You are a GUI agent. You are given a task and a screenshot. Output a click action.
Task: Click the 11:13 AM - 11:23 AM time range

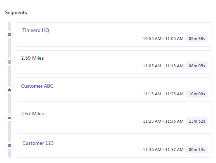coord(163,94)
